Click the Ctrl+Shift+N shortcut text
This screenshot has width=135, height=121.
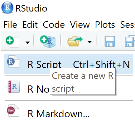pyautogui.click(x=101, y=65)
